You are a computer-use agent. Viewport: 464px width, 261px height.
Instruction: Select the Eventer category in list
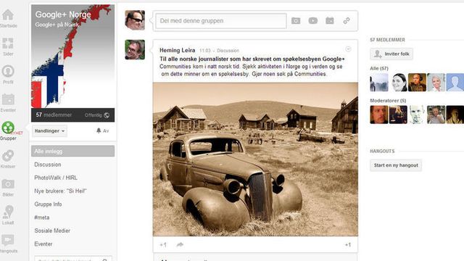tap(43, 244)
